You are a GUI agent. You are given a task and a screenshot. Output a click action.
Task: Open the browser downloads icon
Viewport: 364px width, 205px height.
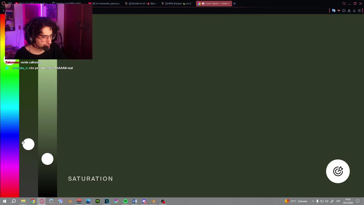pyautogui.click(x=354, y=11)
